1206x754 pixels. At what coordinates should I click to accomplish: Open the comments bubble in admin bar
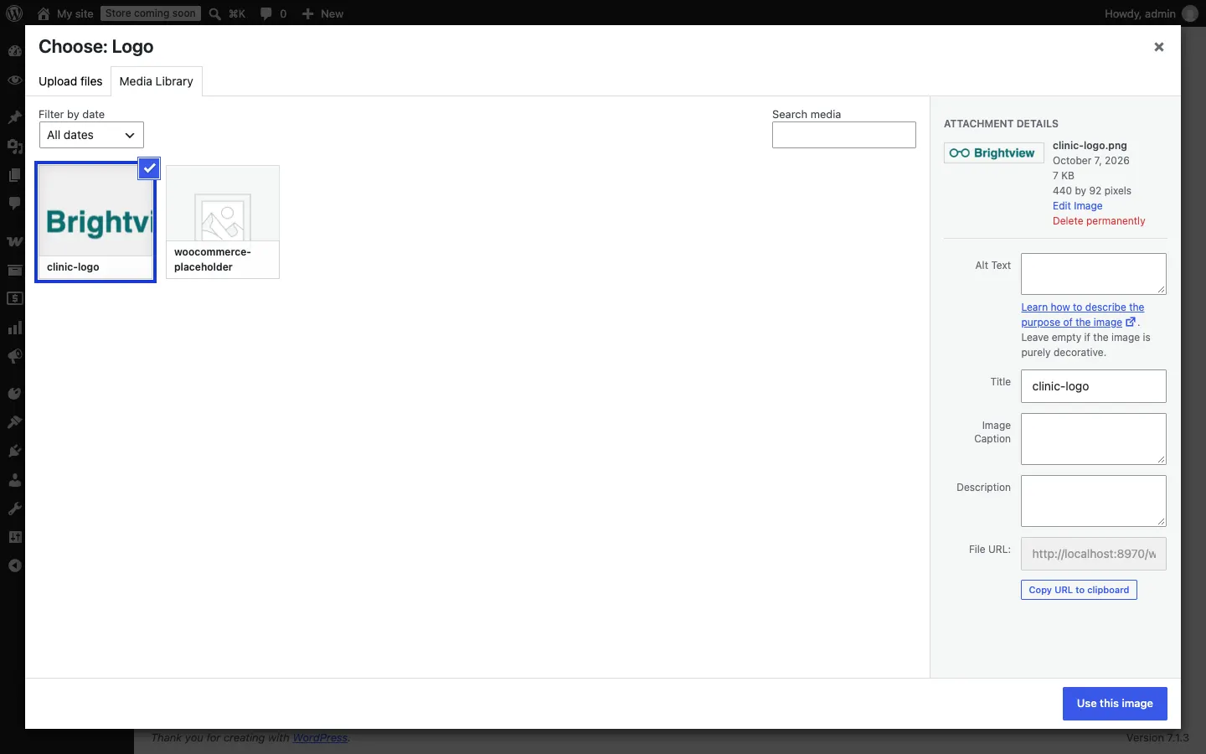pos(265,13)
